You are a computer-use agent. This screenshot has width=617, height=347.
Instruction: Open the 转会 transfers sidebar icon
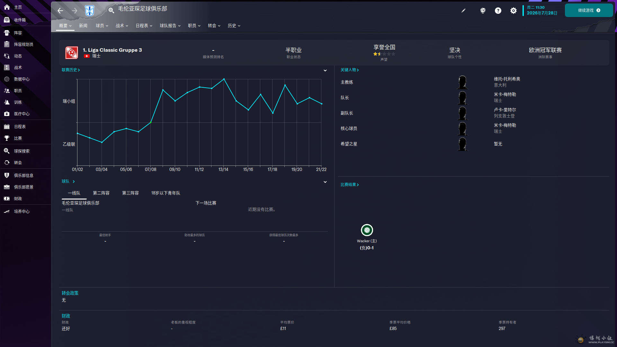(7, 163)
